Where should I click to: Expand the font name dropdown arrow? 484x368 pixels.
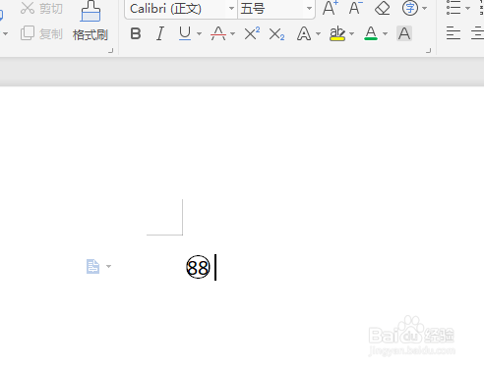(231, 9)
